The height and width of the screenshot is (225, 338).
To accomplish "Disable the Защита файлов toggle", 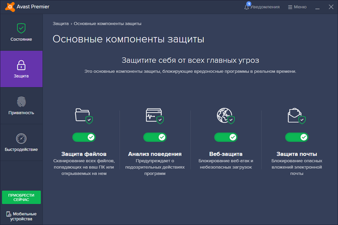I will tap(84, 137).
